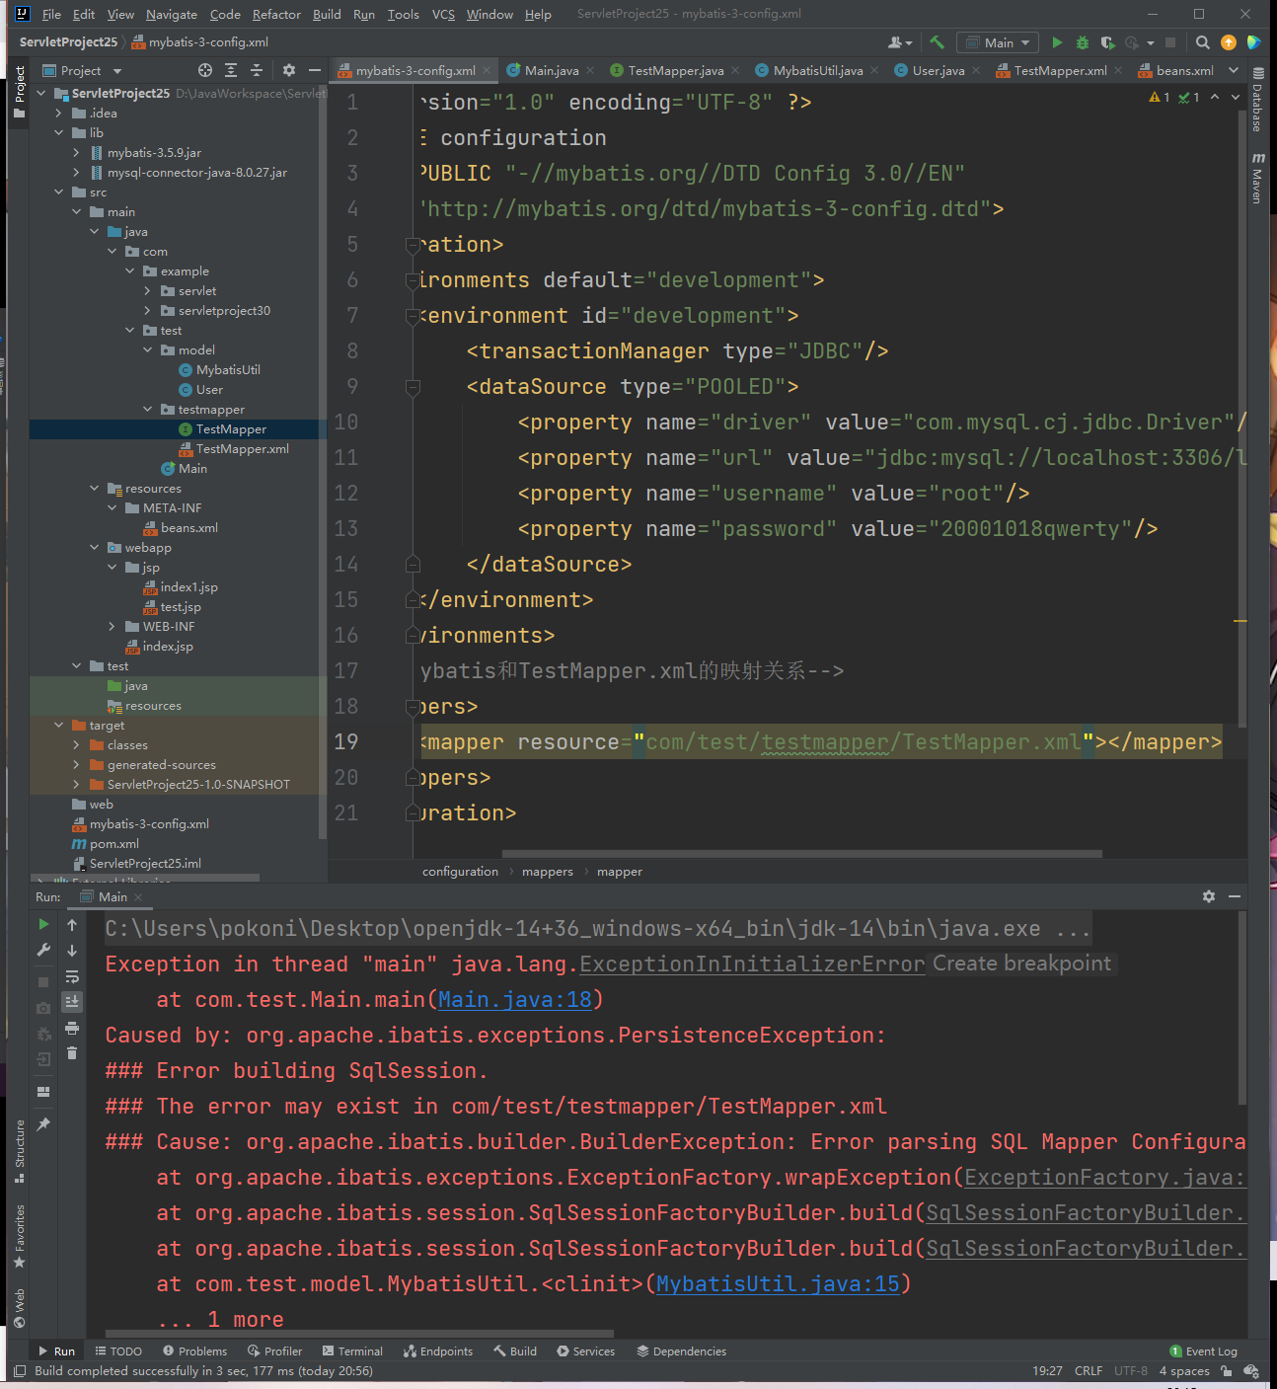Click the Create breakpoint link

point(1021,964)
